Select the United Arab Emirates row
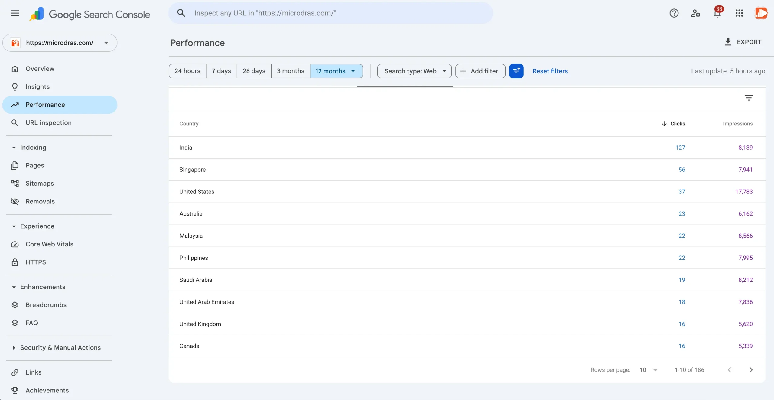This screenshot has width=774, height=400. click(x=467, y=302)
